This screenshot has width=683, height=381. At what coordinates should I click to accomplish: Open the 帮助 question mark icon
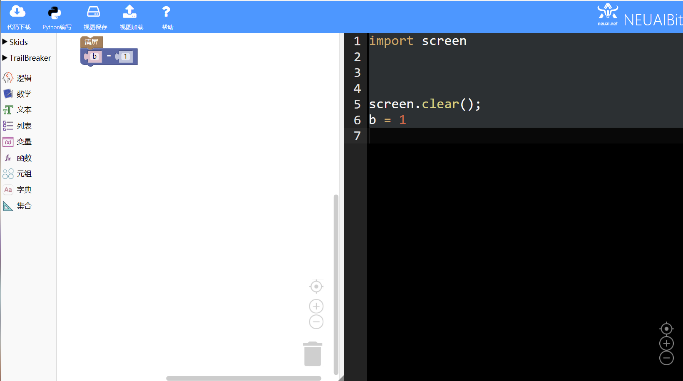166,12
